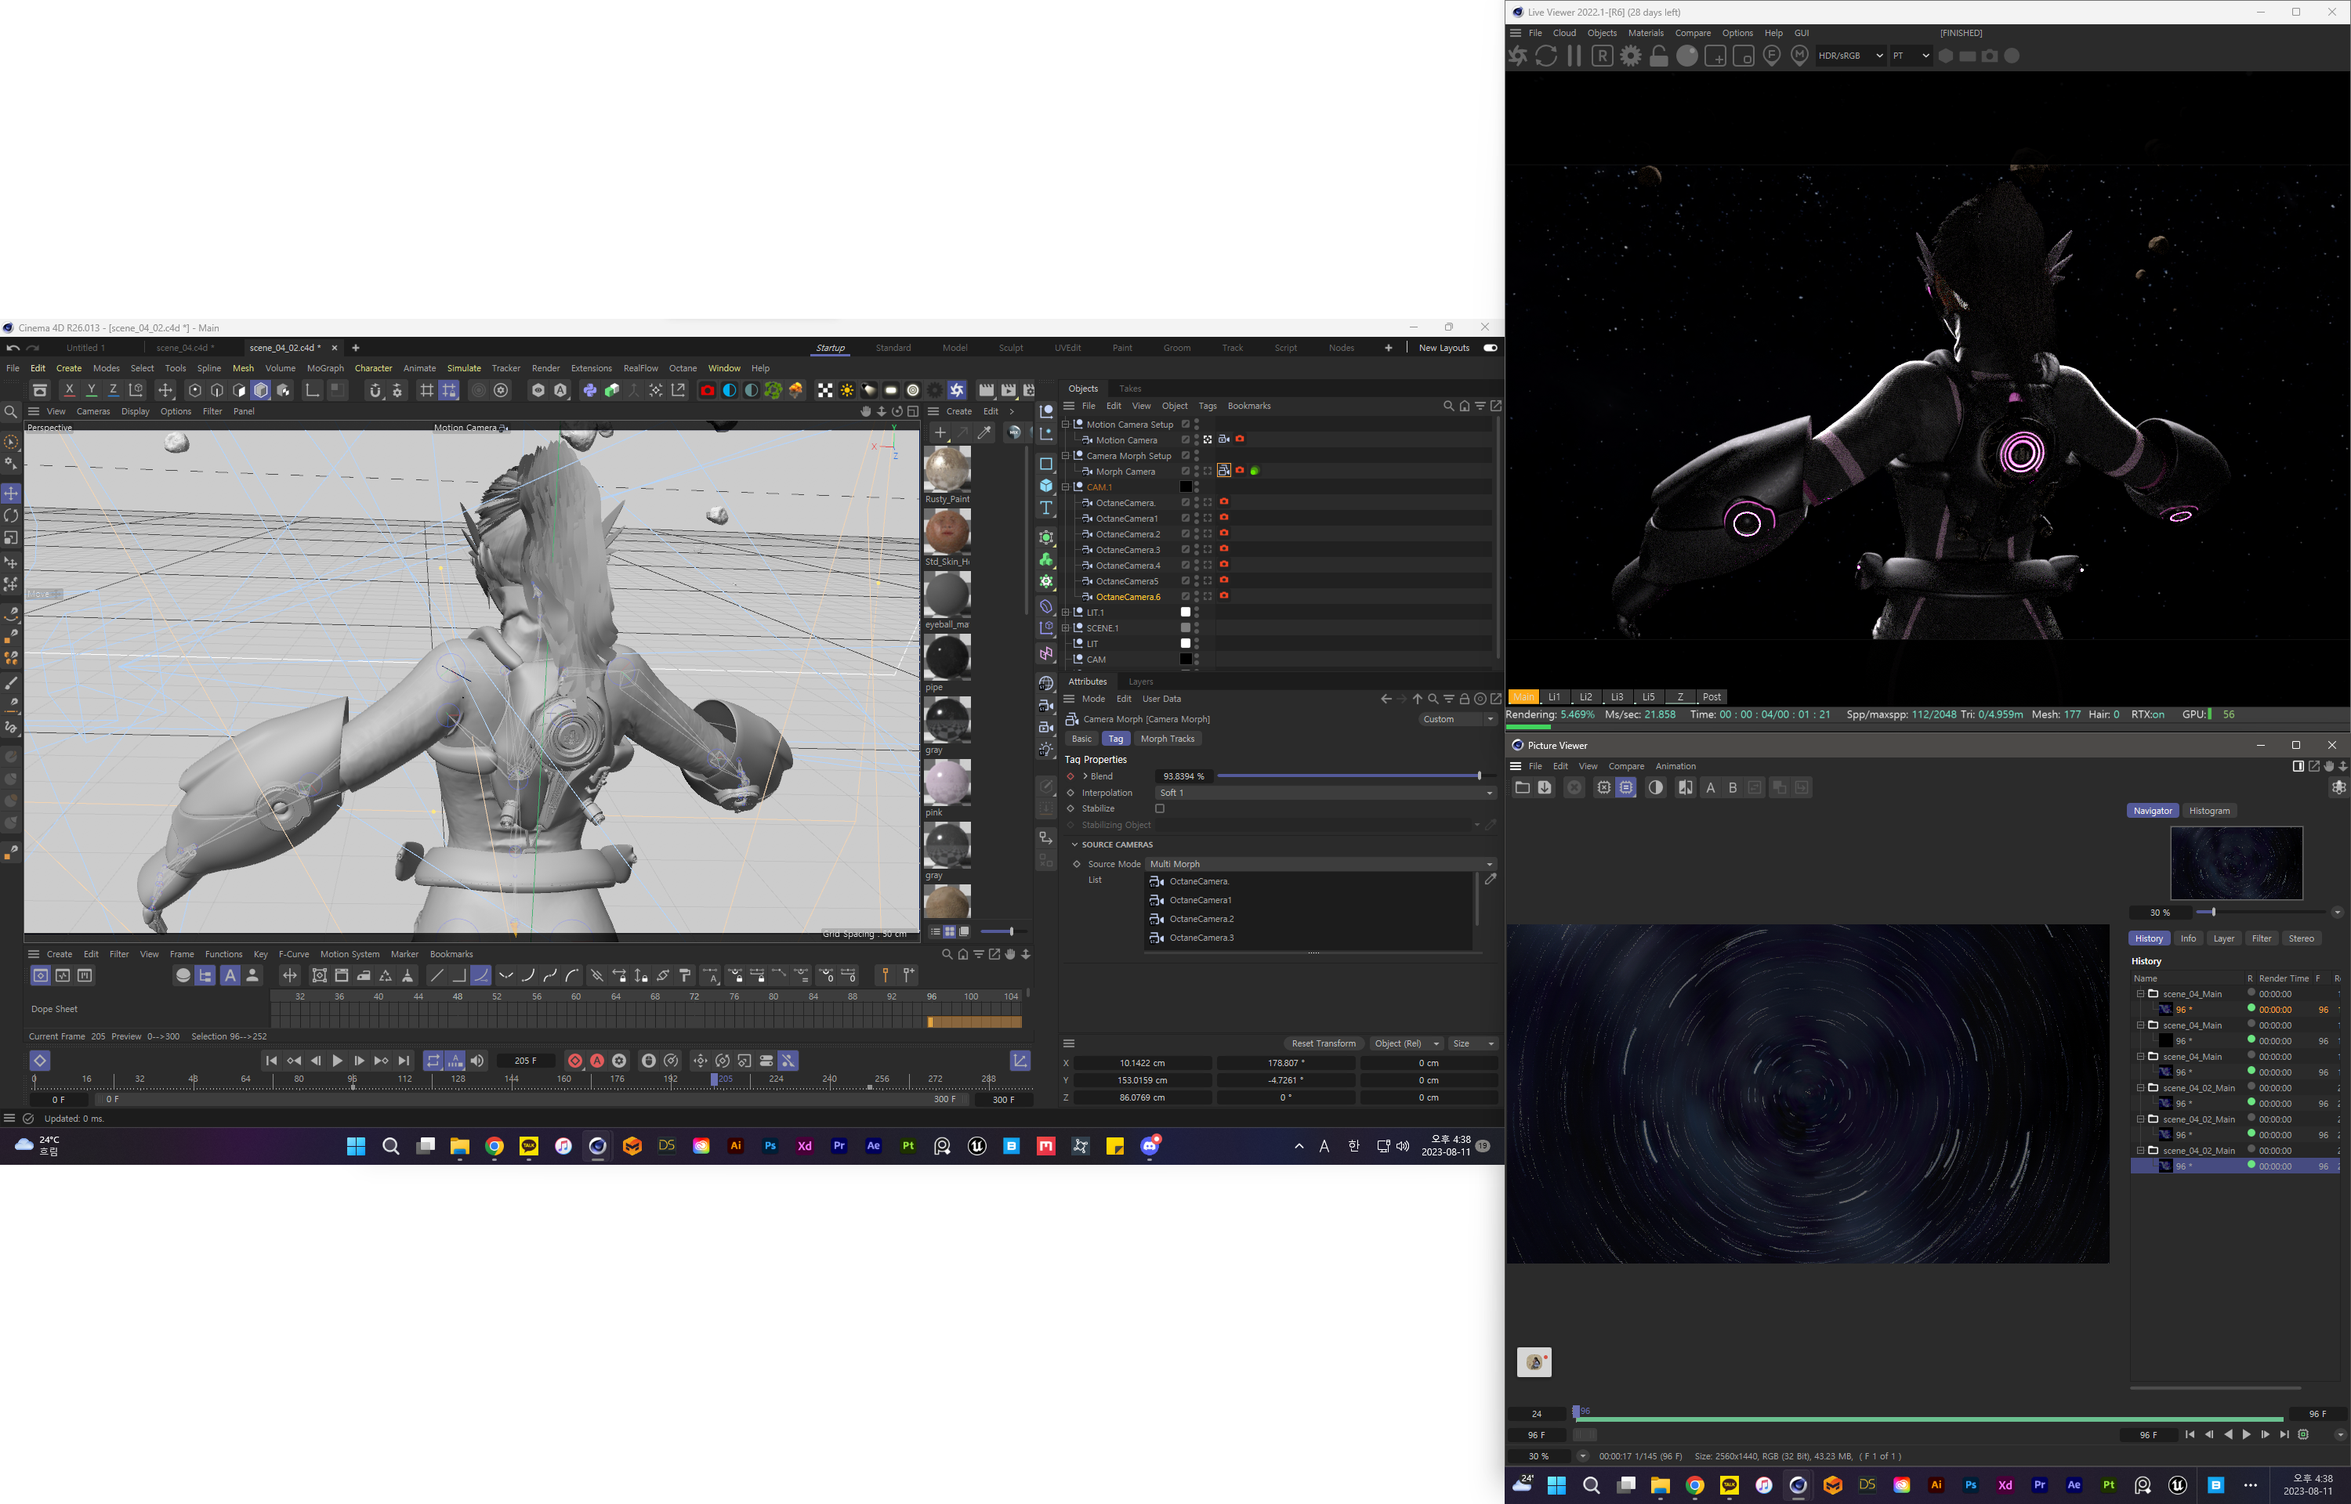Open Octane settings gear in Live Viewer
2351x1504 pixels.
(1630, 56)
